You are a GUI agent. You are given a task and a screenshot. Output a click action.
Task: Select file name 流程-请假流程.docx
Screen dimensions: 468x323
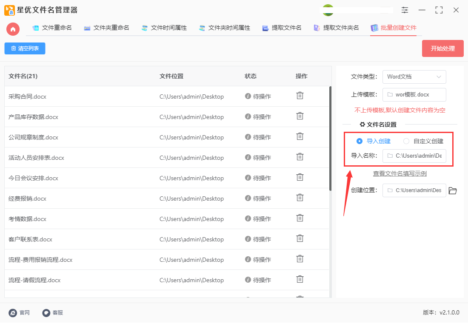pyautogui.click(x=34, y=280)
